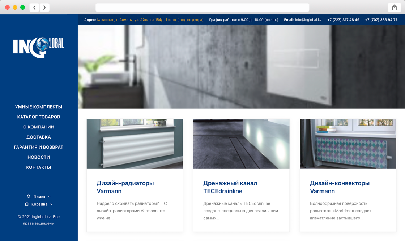Expand the Корзина dropdown chevron
Screen dimensions: 405x241
tap(51, 204)
